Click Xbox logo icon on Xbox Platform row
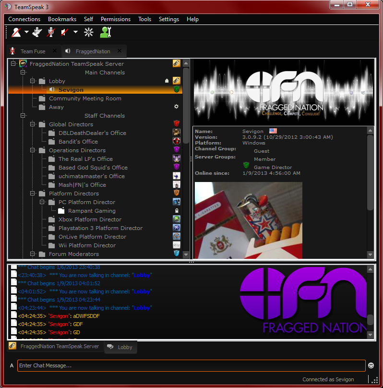383x388 pixels. coord(177,219)
